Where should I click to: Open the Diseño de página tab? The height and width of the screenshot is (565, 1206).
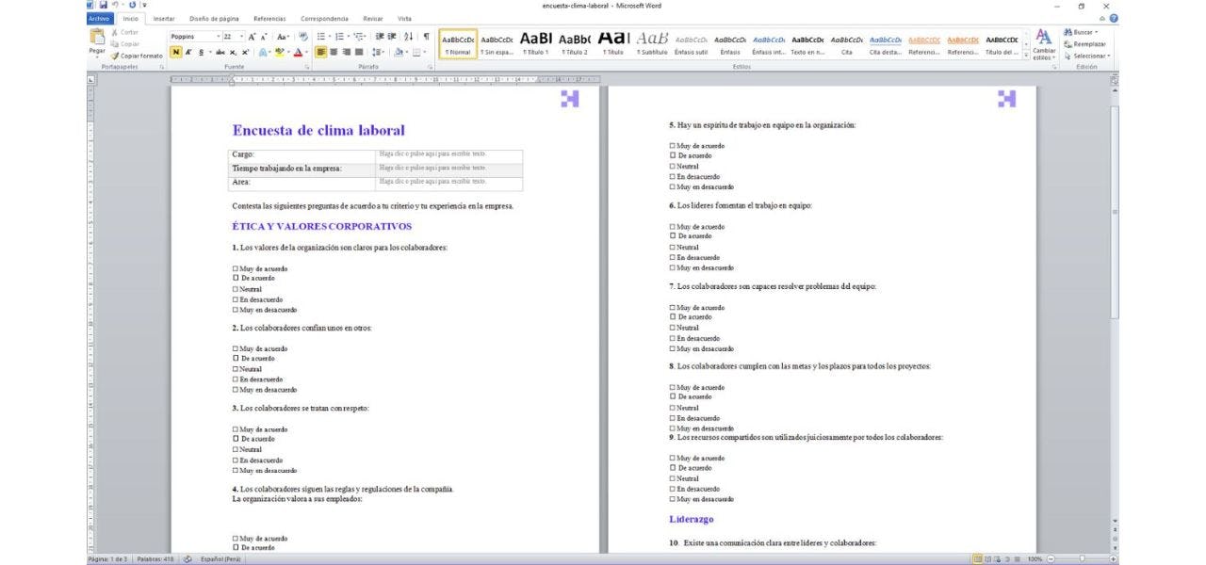click(x=214, y=19)
